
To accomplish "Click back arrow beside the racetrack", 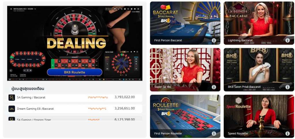I will [x=11, y=71].
